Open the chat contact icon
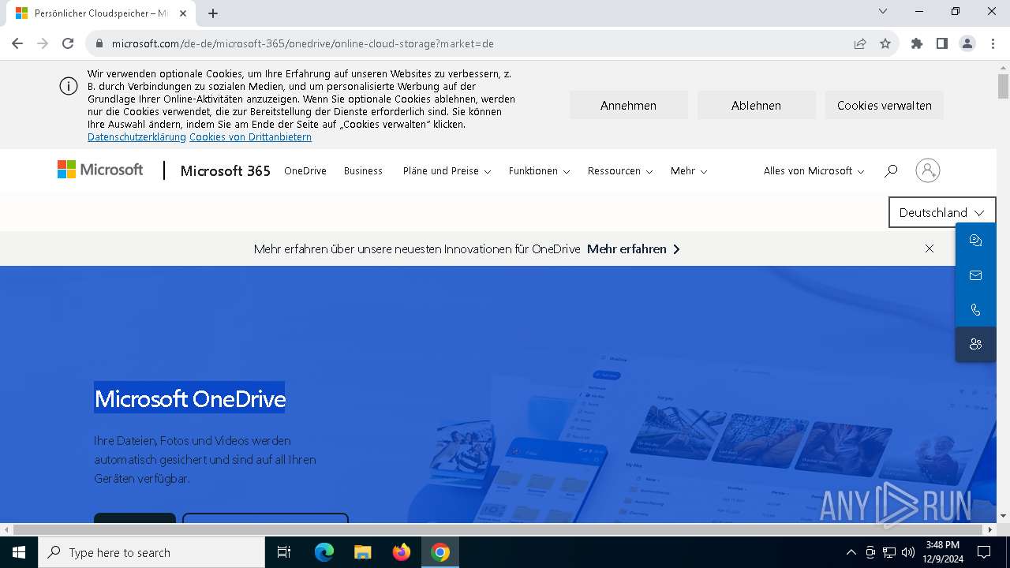 click(x=975, y=241)
